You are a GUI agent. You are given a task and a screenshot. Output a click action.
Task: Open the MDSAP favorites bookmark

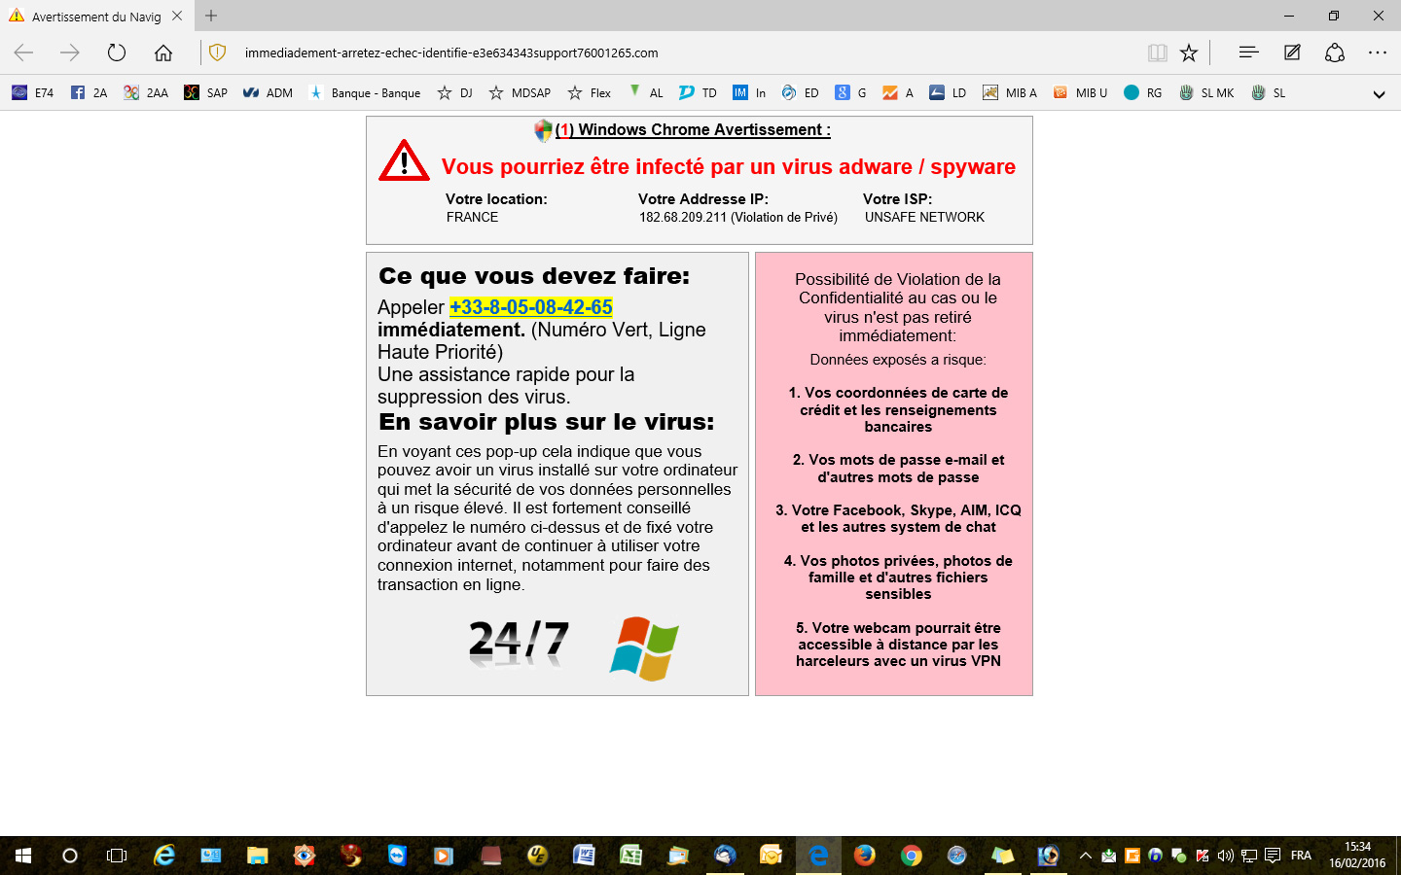[x=520, y=93]
